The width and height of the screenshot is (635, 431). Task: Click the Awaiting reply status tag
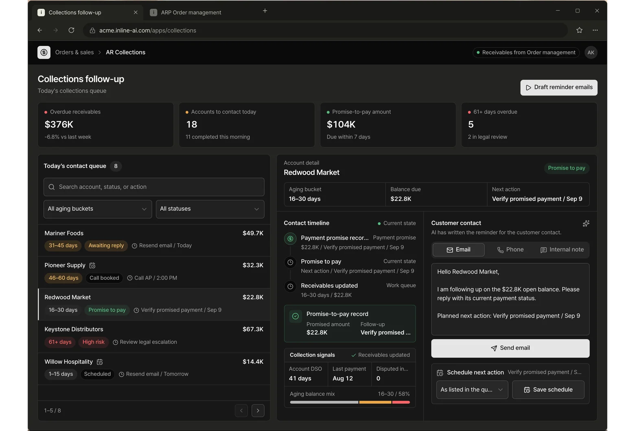(106, 246)
